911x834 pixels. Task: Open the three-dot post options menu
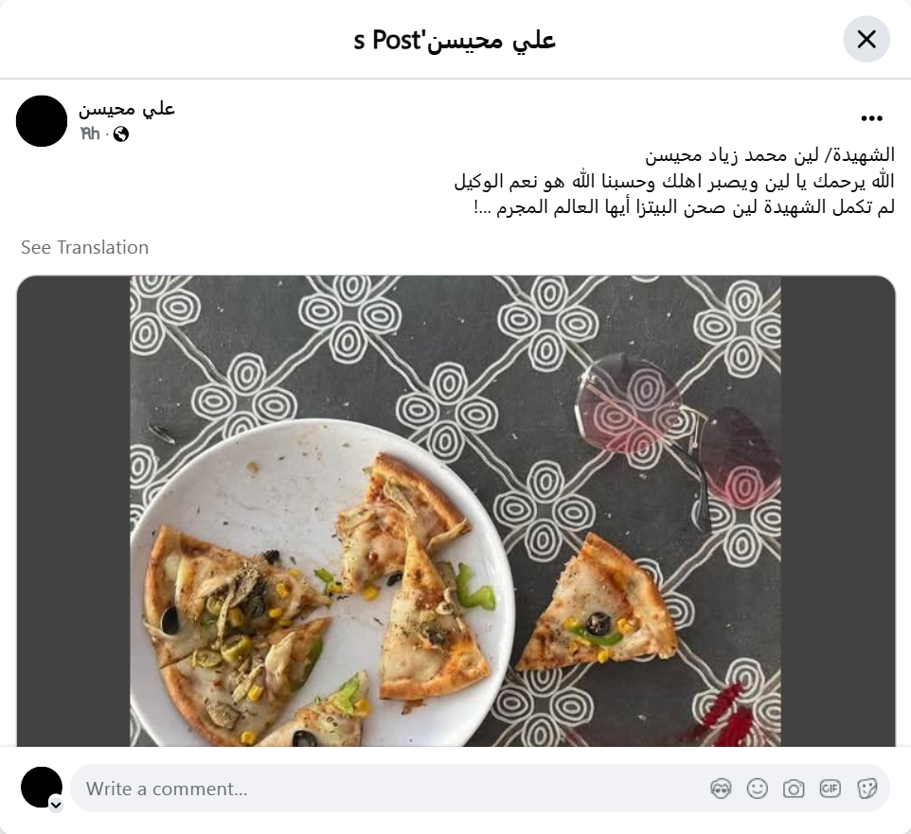871,118
